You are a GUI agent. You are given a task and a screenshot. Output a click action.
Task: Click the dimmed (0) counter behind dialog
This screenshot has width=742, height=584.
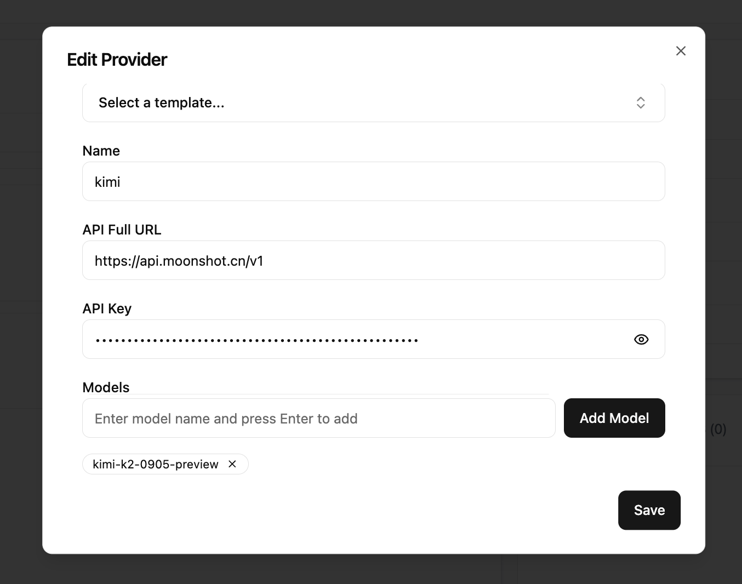pyautogui.click(x=718, y=429)
